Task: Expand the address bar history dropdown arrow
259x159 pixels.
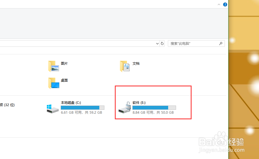Action: click(157, 44)
